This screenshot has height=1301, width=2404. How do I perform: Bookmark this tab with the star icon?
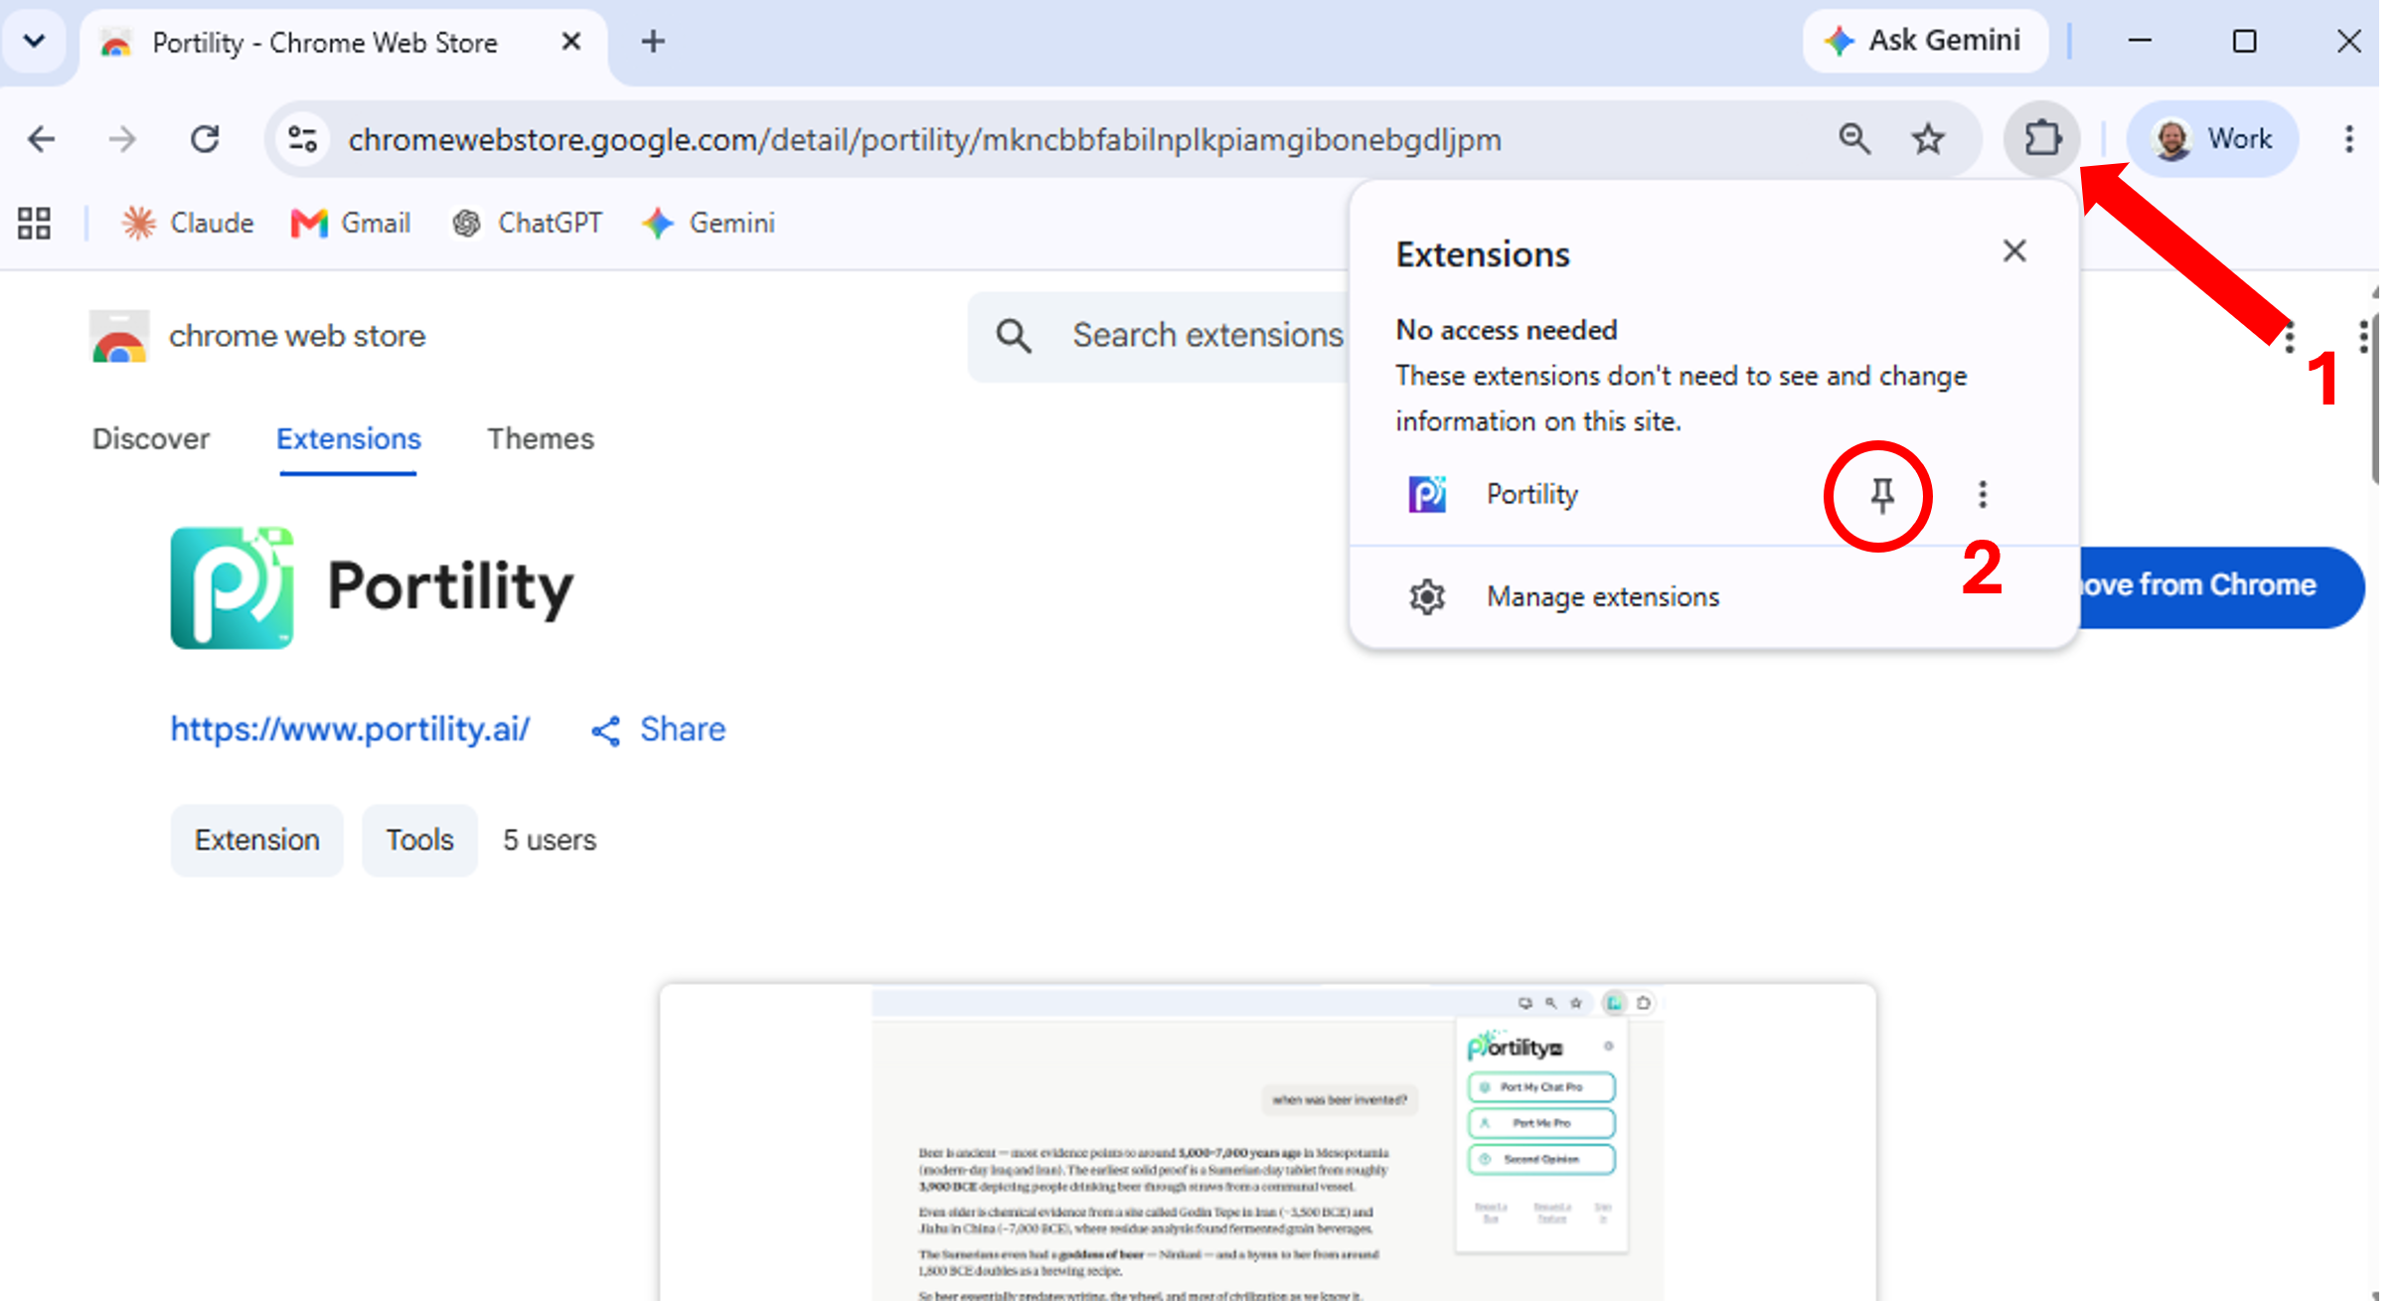tap(1928, 139)
